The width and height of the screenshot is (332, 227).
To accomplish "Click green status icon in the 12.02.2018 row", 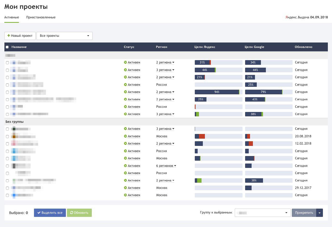I will [125, 144].
